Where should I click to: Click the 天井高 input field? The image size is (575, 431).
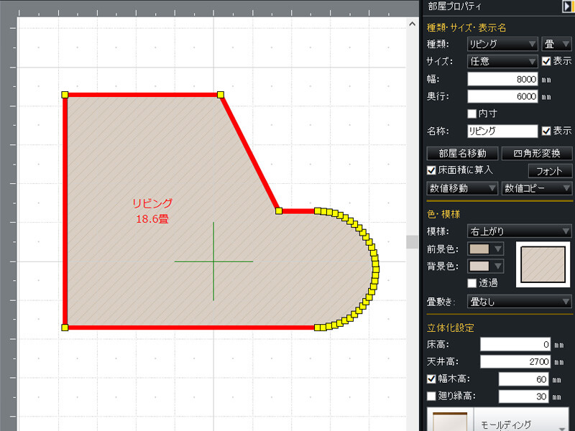(515, 361)
